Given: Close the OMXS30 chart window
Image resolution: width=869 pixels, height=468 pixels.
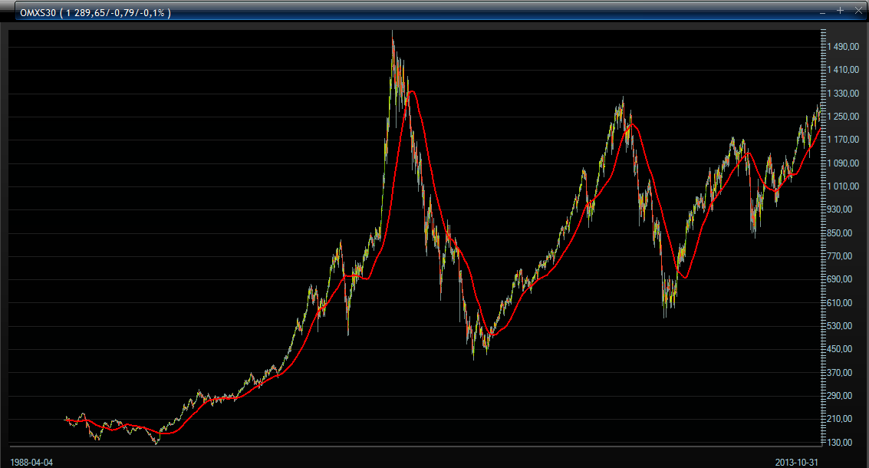Looking at the screenshot, I should click(858, 11).
